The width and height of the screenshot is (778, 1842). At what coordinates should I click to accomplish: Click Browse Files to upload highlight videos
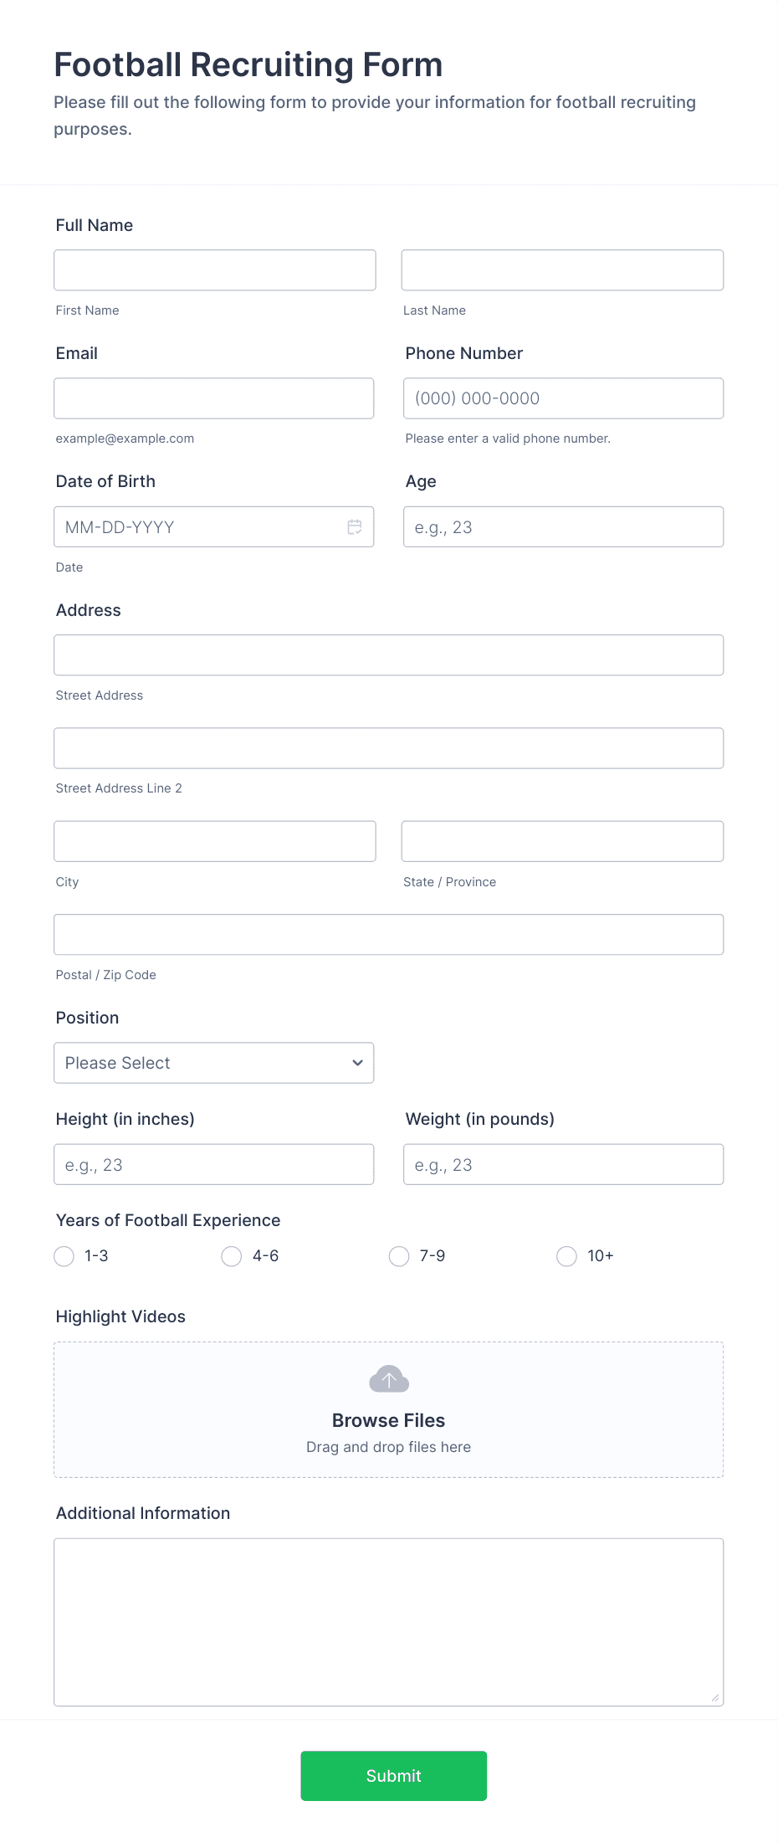(x=388, y=1420)
